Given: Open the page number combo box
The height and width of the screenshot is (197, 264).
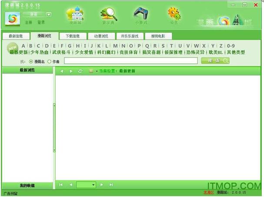Looking at the screenshot, I should [x=86, y=185].
